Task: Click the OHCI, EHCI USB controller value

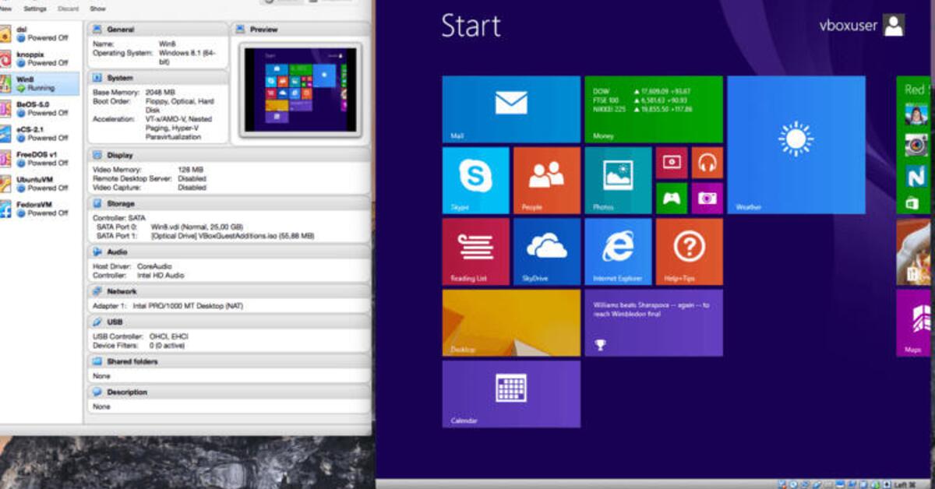Action: pyautogui.click(x=169, y=336)
